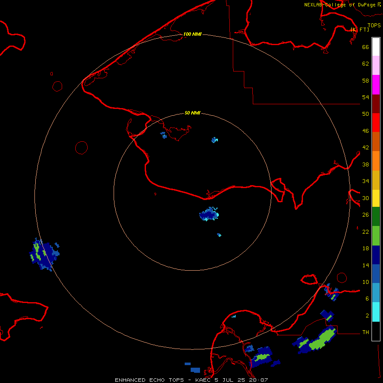Click the bright yellow legend swatch

tap(376, 198)
